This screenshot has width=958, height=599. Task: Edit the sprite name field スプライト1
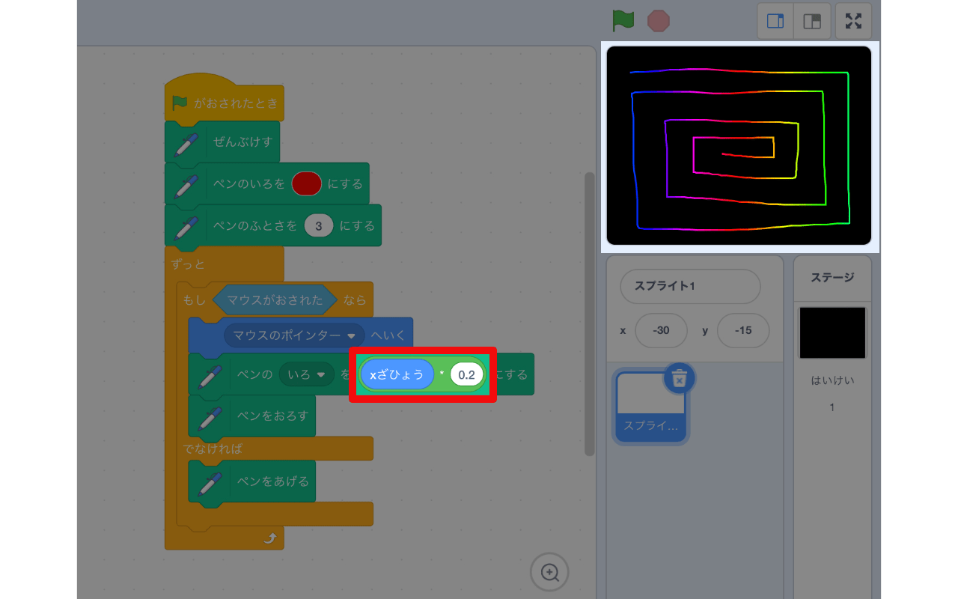tap(690, 286)
